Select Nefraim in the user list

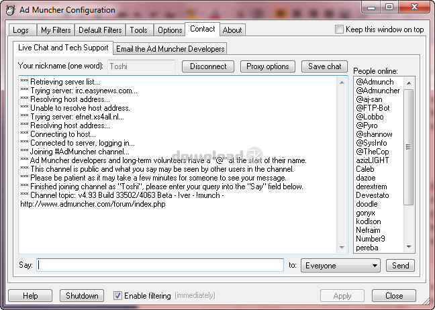(x=368, y=230)
